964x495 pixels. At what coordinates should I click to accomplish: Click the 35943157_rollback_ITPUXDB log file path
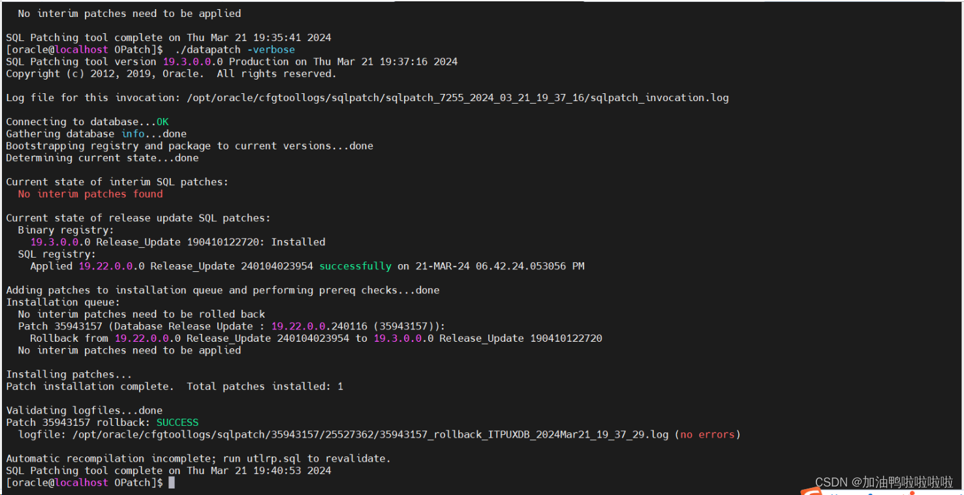(371, 434)
